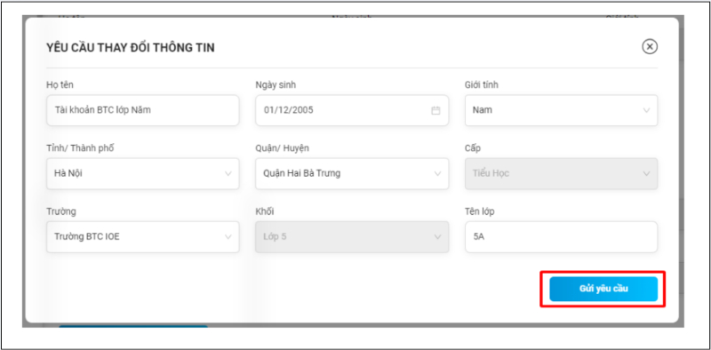Click the Tỉnh/ Thành phố label
Image resolution: width=711 pixels, height=350 pixels.
(80, 148)
